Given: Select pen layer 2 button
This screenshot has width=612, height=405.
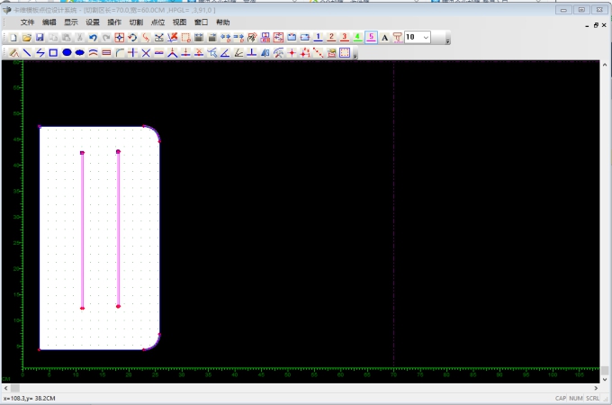Looking at the screenshot, I should [331, 37].
